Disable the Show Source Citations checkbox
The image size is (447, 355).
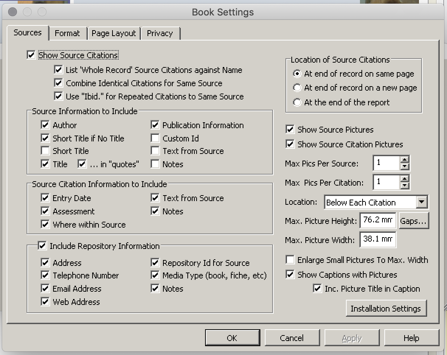coord(31,55)
